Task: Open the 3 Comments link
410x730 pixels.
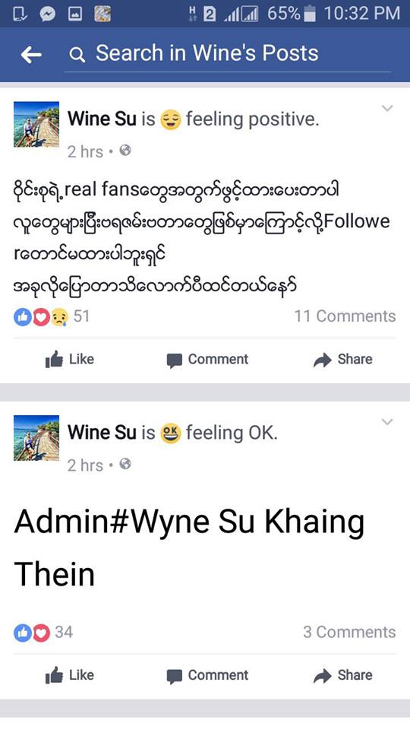Action: [349, 632]
